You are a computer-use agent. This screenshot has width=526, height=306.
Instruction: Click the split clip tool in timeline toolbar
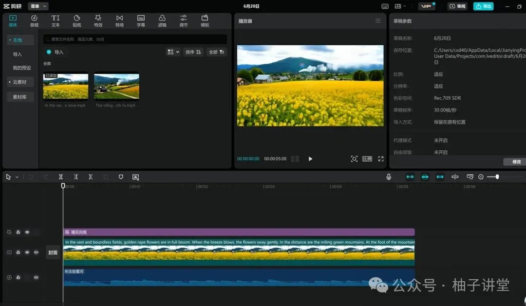[61, 177]
